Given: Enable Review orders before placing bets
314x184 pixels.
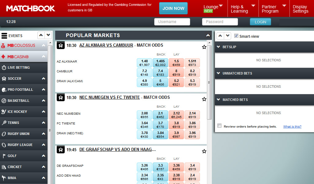Looking at the screenshot, I should point(220,126).
